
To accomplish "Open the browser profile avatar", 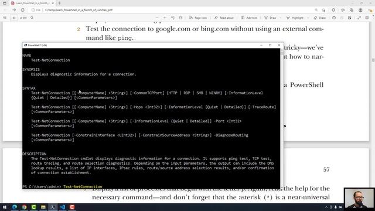I will [x=360, y=10].
